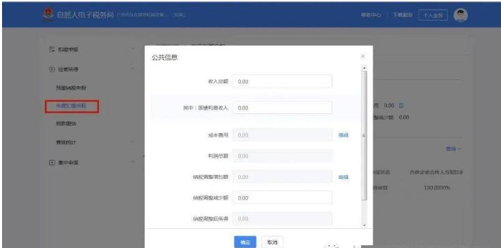
Task: Click the 个人业务 header button
Action: (433, 15)
